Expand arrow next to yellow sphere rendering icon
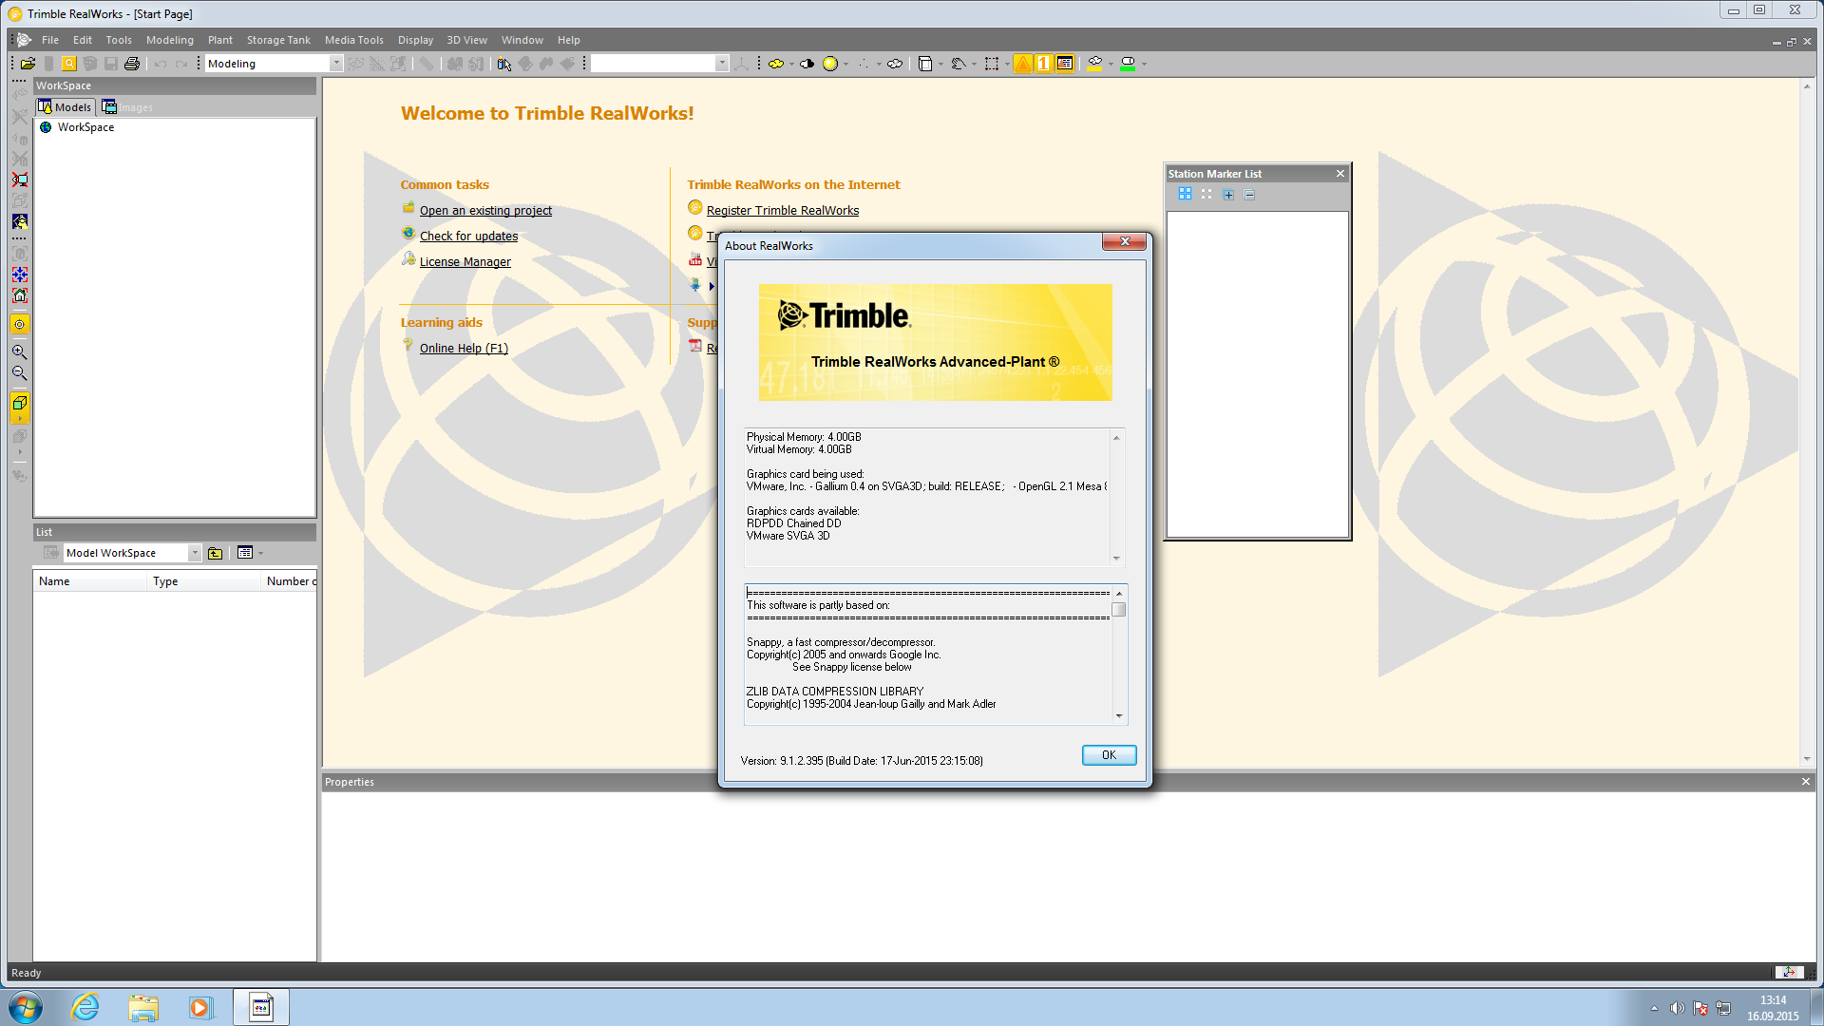 click(845, 64)
